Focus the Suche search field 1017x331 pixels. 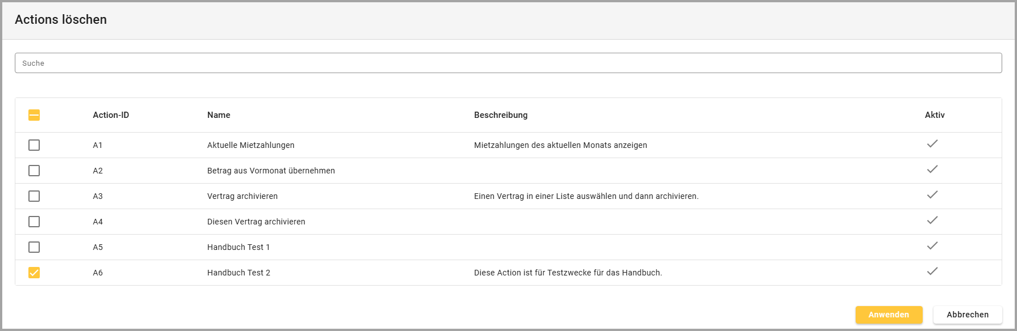tap(508, 63)
